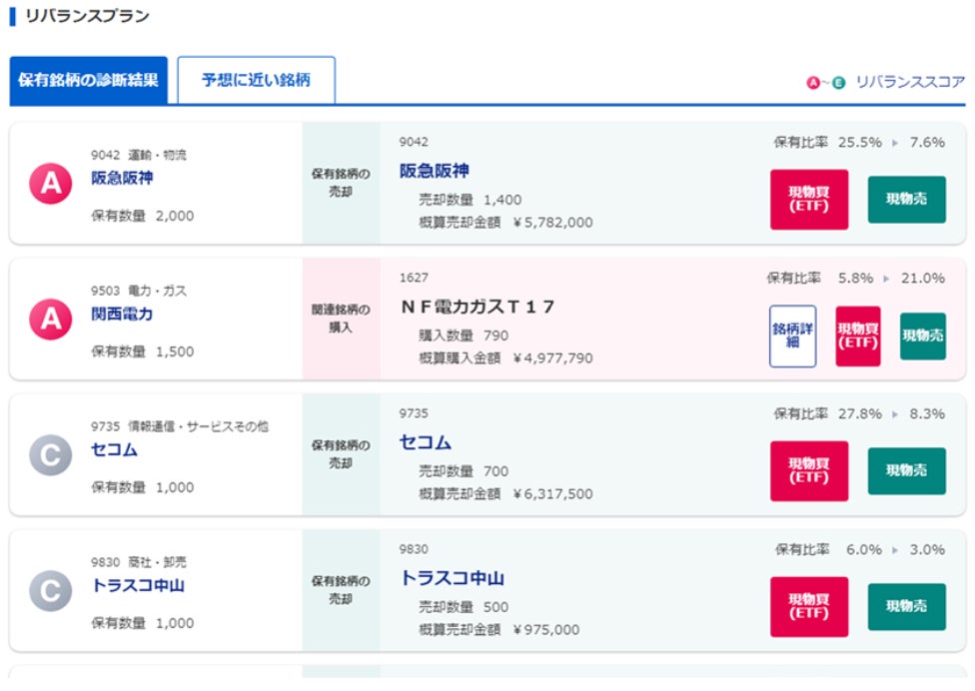The height and width of the screenshot is (691, 975).
Task: Open トラスコ中山 holdings link on left
Action: pos(138,586)
